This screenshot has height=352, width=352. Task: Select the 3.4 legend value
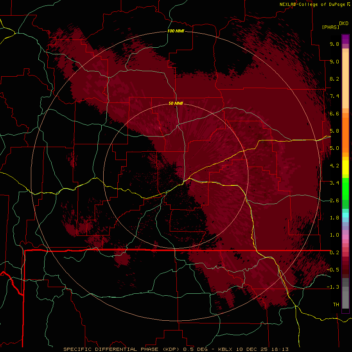point(334,183)
